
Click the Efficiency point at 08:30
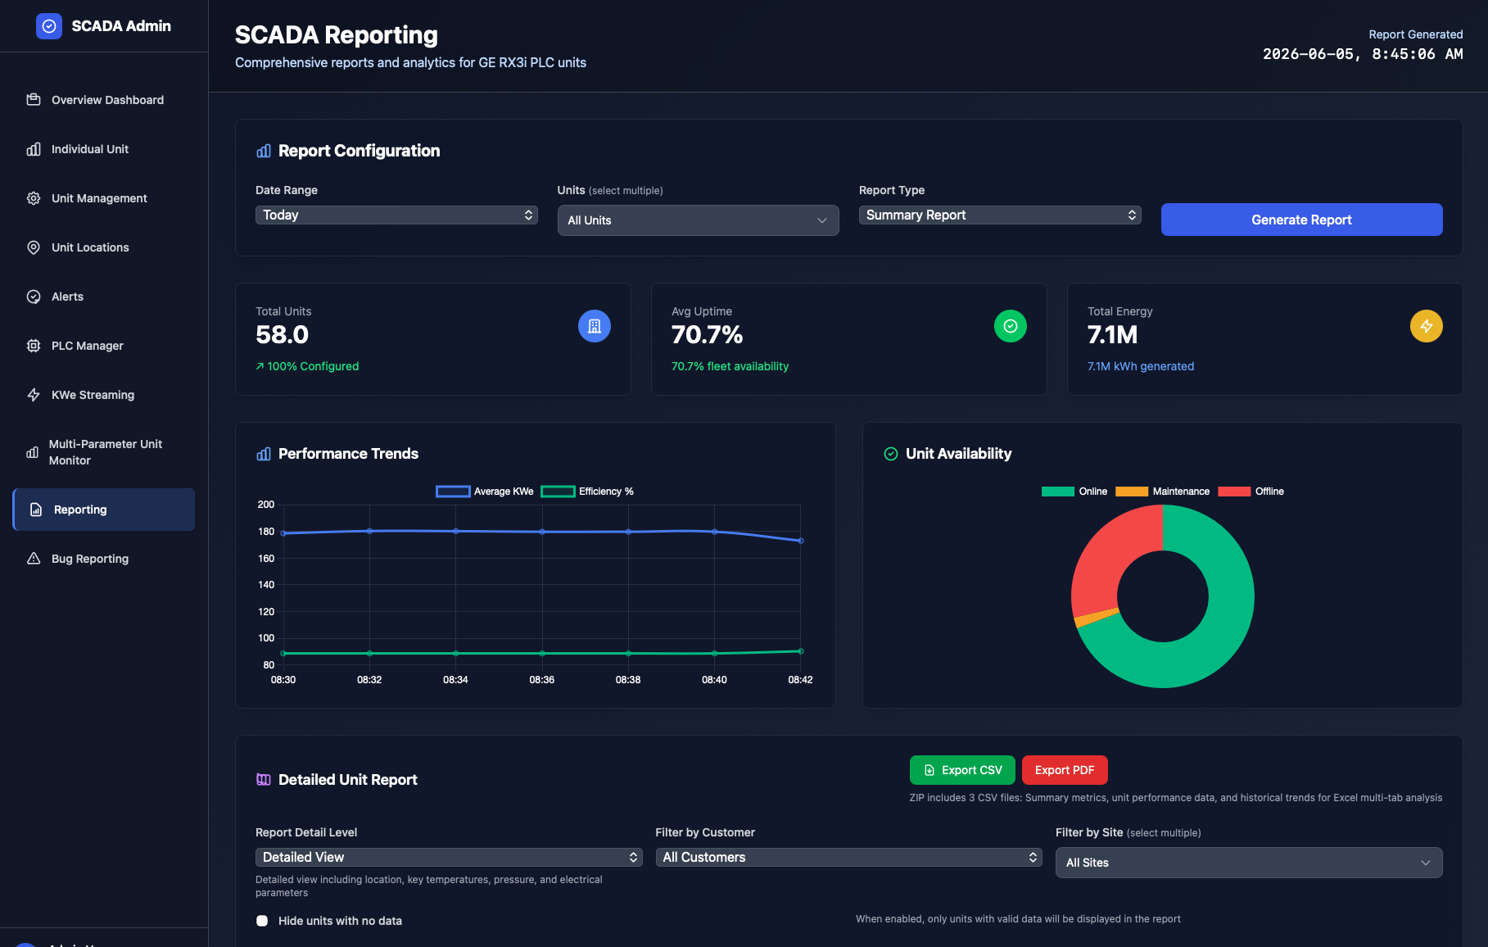pos(283,653)
